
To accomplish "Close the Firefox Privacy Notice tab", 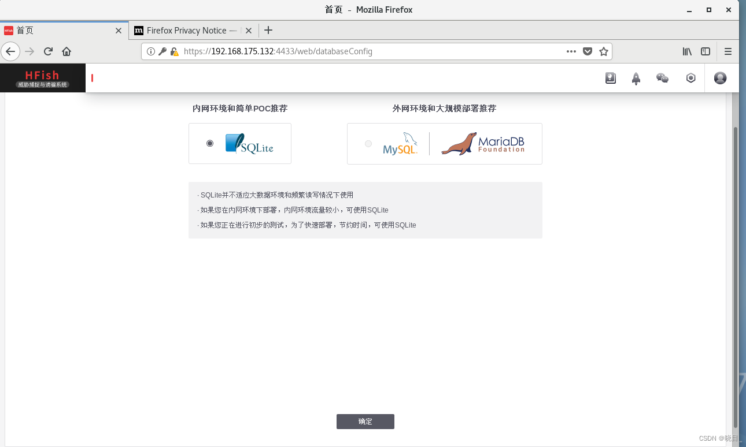I will coord(249,31).
